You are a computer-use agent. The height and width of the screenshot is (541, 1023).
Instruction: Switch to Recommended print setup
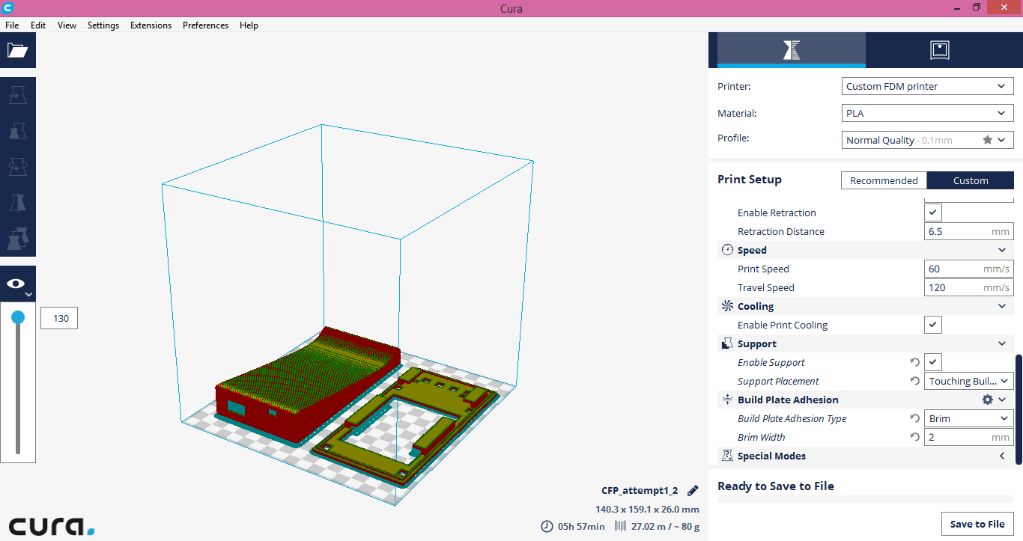884,180
